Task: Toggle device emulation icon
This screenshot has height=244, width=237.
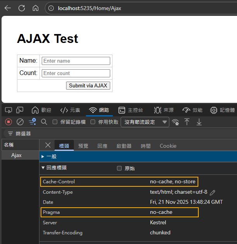Action: [20, 110]
